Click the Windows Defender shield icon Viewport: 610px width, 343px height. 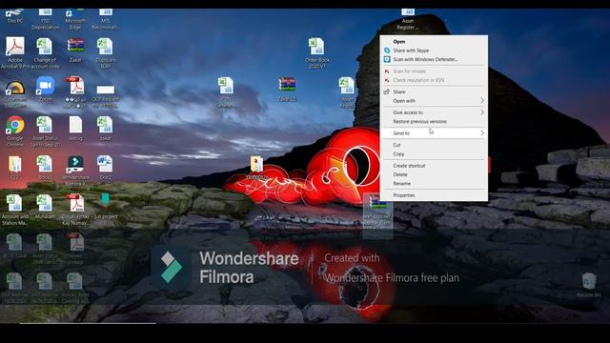click(x=387, y=59)
